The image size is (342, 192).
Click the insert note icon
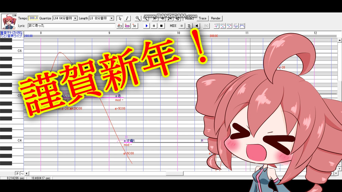pyautogui.click(x=120, y=26)
